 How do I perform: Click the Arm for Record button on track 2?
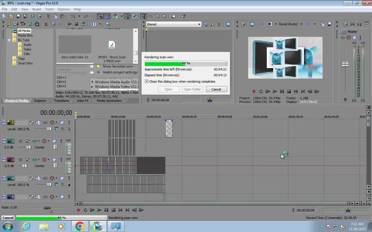tap(20, 141)
